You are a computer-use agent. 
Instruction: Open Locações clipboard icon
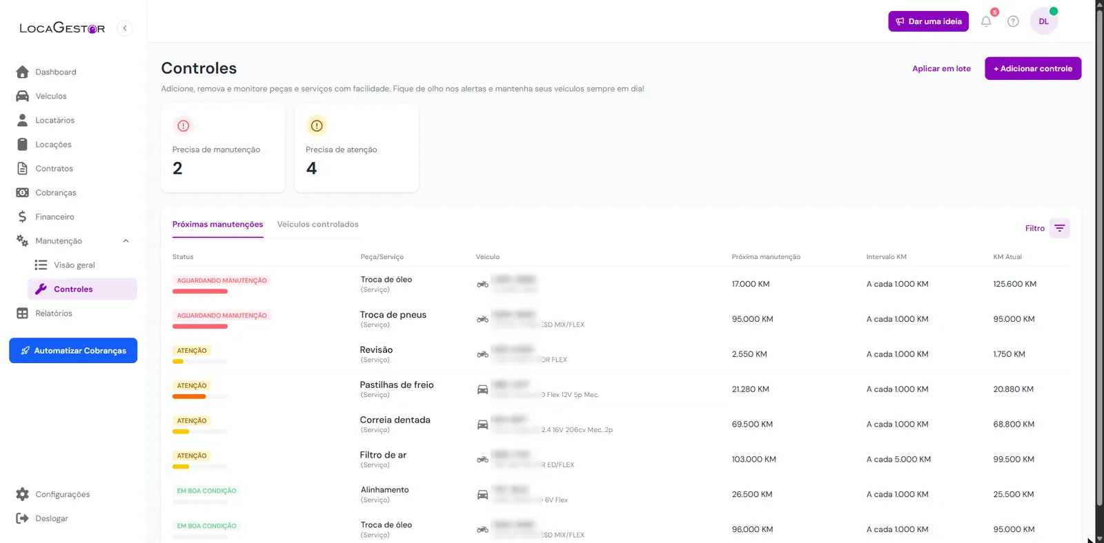click(22, 144)
